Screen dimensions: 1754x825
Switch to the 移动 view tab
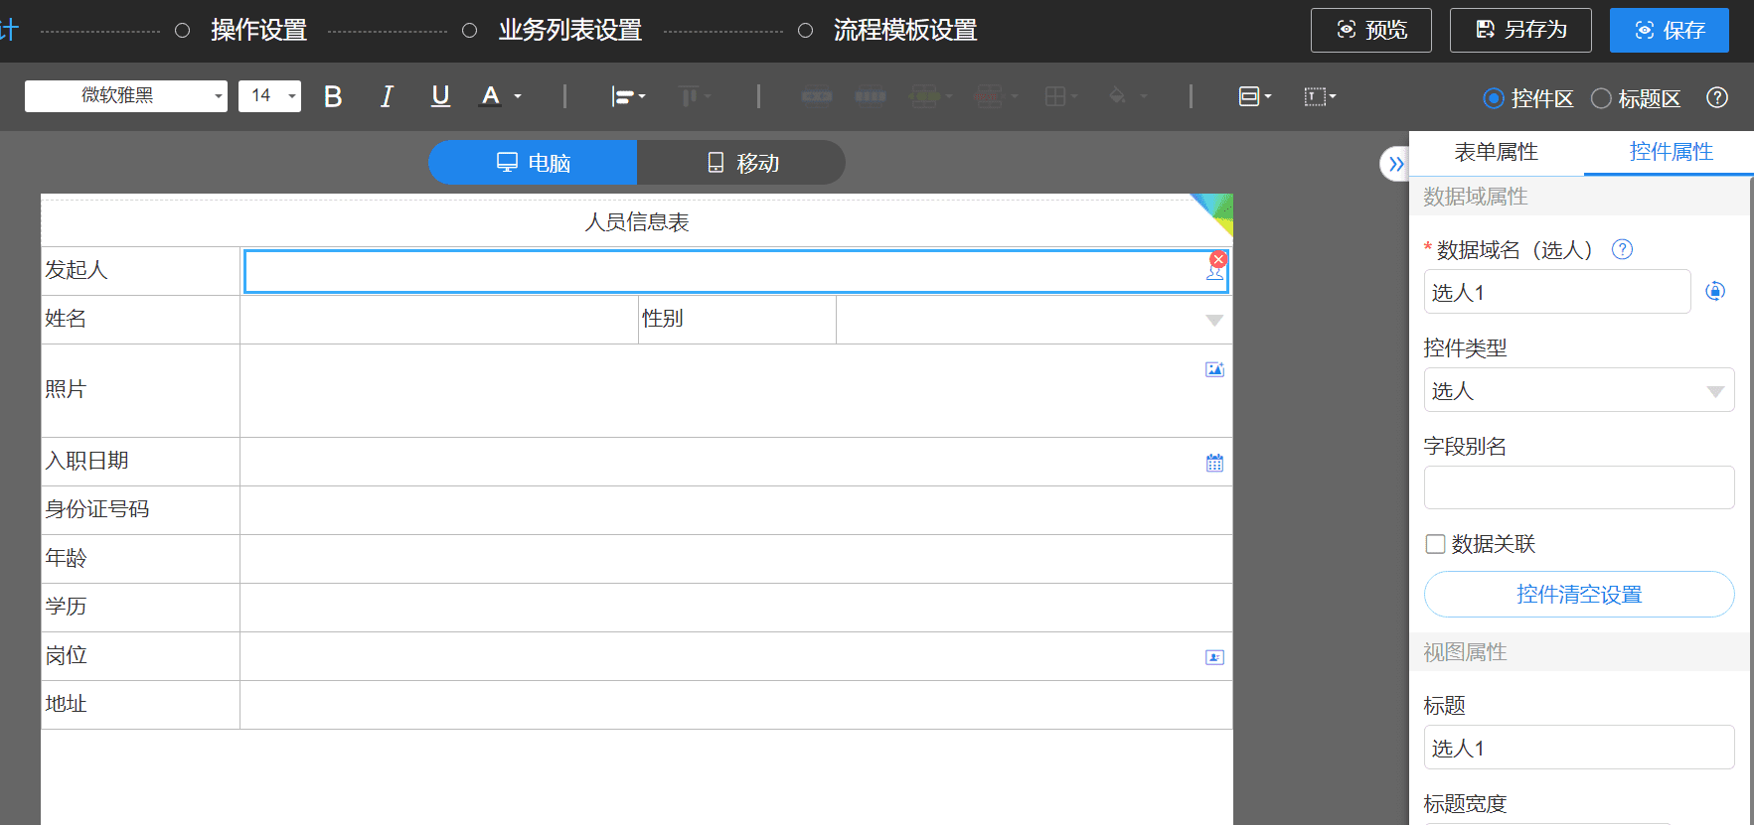[x=741, y=162]
